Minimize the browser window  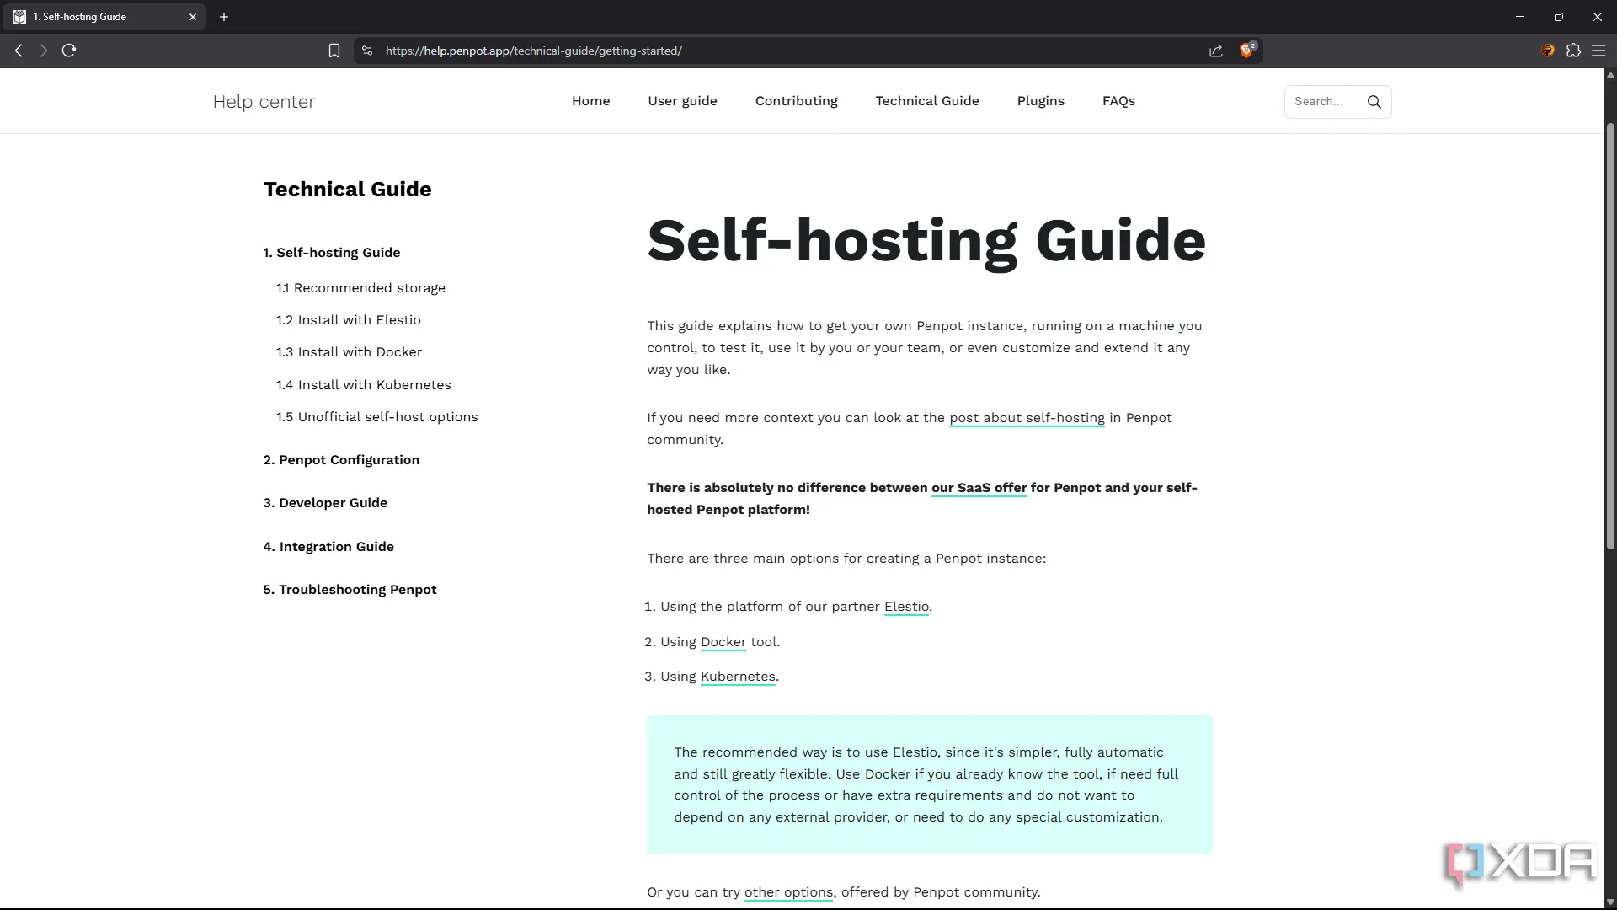click(1520, 17)
